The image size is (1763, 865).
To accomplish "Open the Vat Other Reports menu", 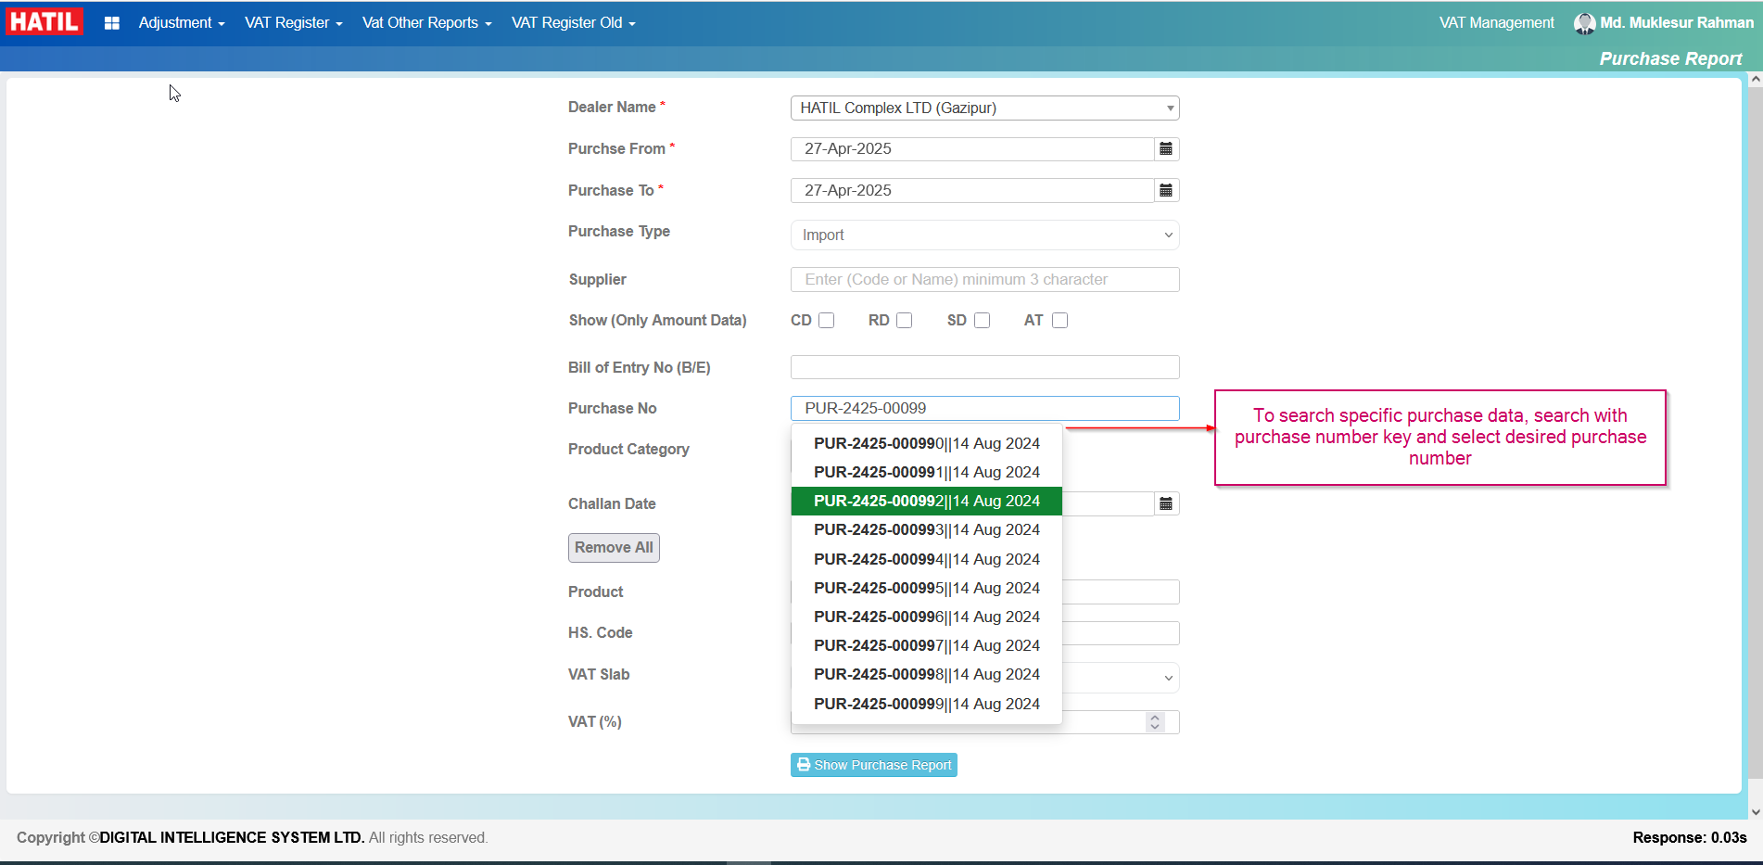I will tap(427, 23).
